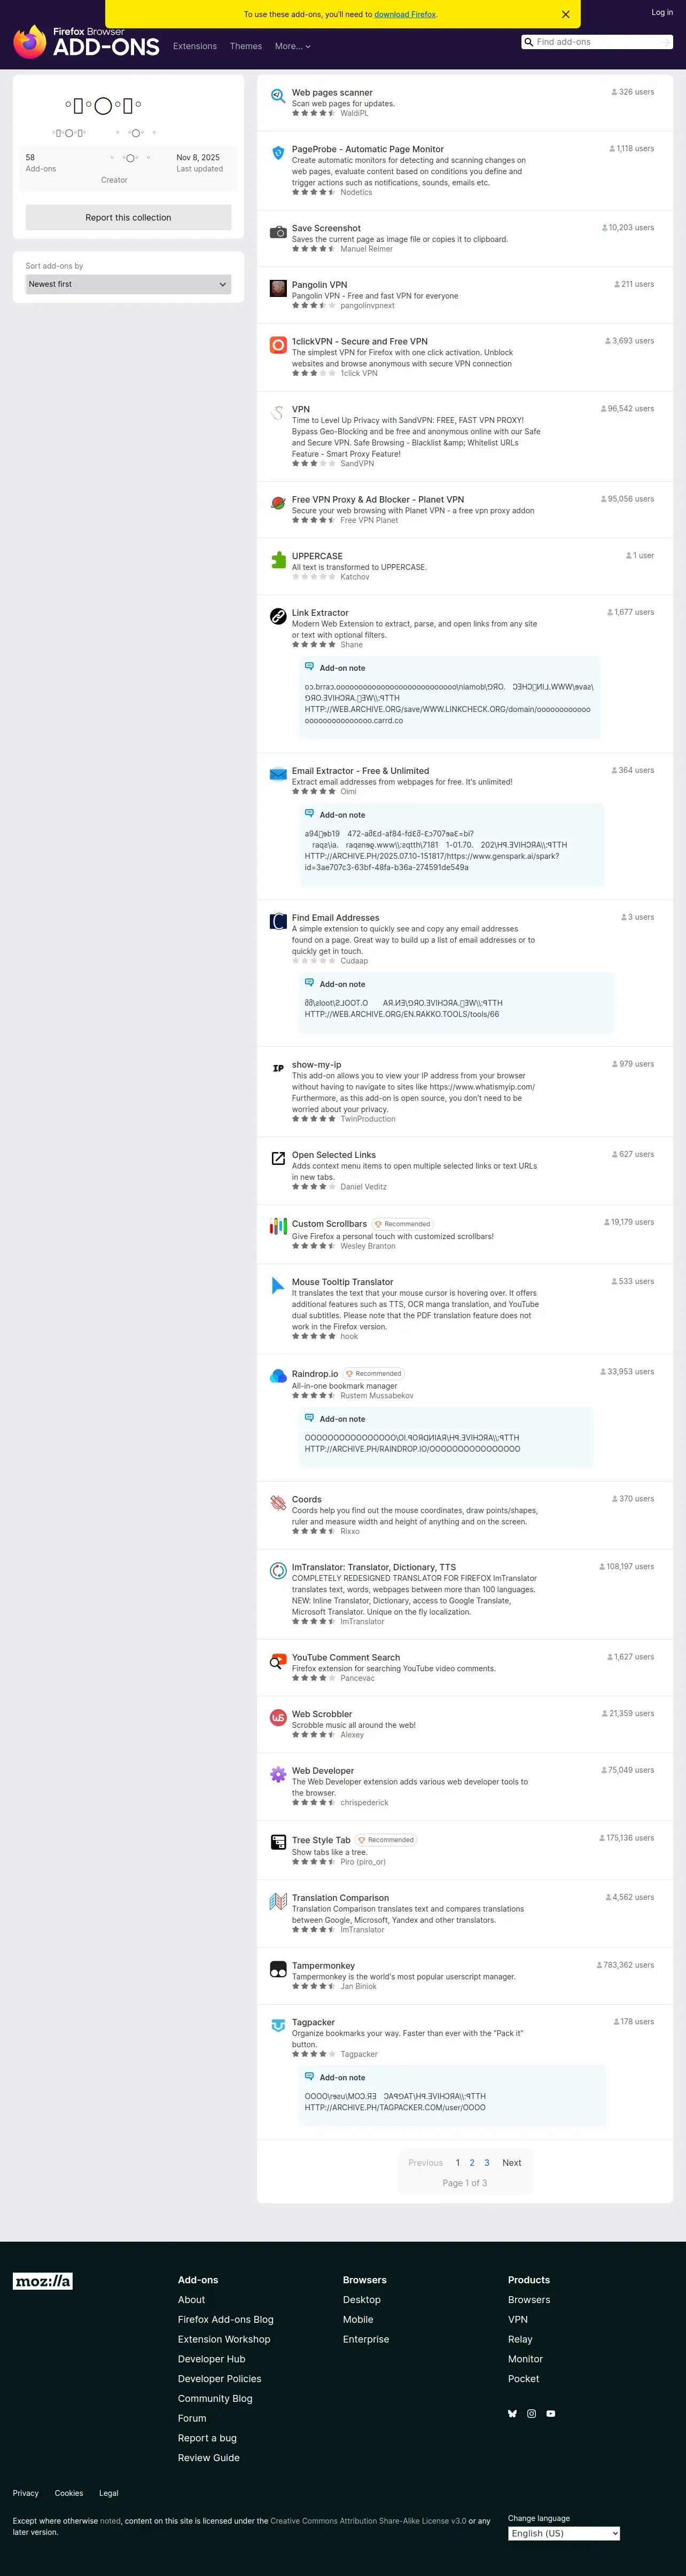Screen dimensions: 686x2576
Task: Click Report this collection button
Action: [128, 217]
